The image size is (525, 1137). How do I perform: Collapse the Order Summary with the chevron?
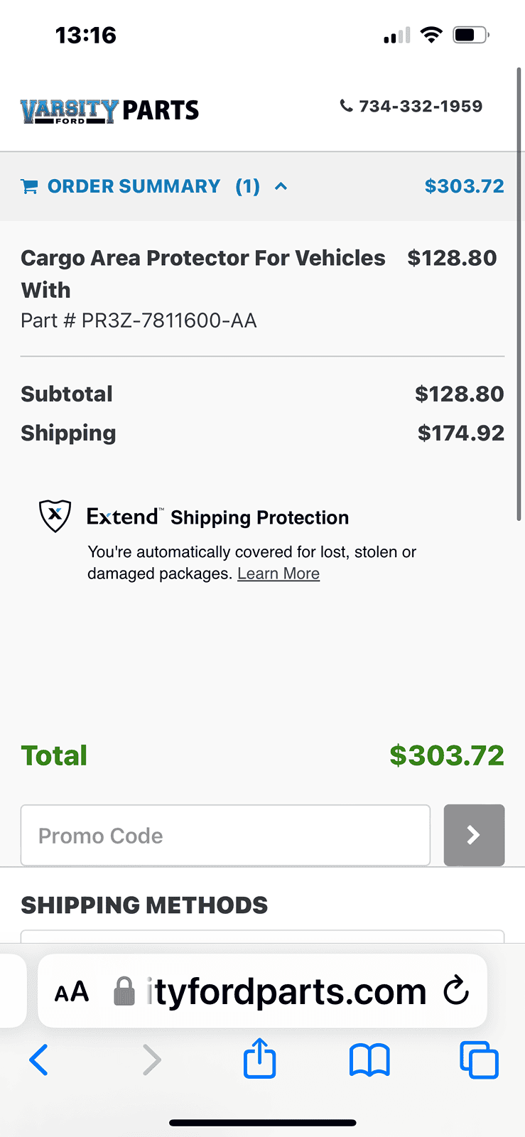tap(281, 186)
